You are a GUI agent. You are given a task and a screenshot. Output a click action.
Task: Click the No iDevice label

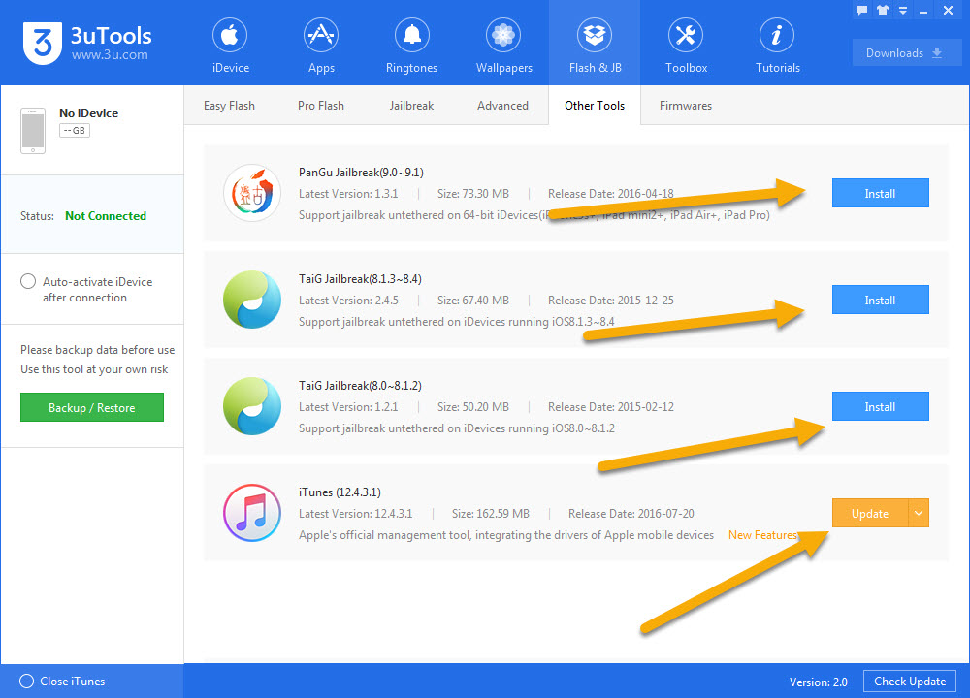tap(88, 113)
